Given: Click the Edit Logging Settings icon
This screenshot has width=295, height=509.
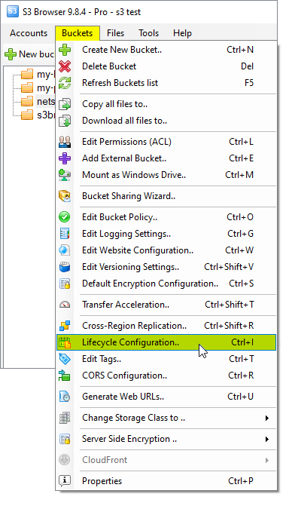Looking at the screenshot, I should [65, 234].
